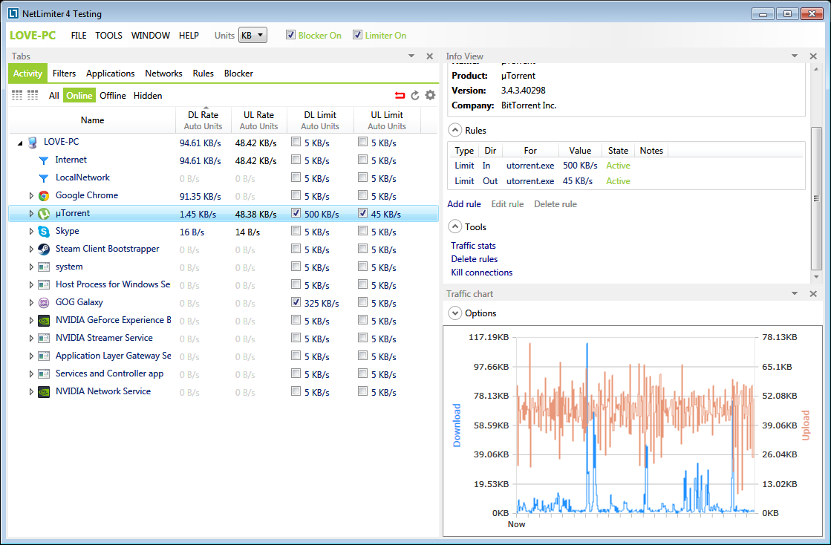
Task: Switch to the Blocker tab
Action: click(238, 73)
